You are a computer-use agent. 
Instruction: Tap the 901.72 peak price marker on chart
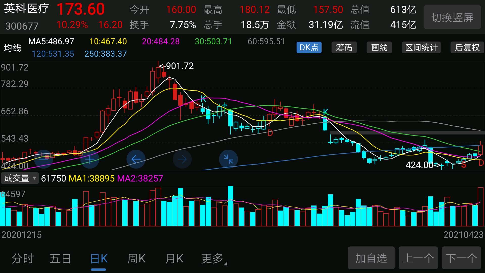point(177,66)
